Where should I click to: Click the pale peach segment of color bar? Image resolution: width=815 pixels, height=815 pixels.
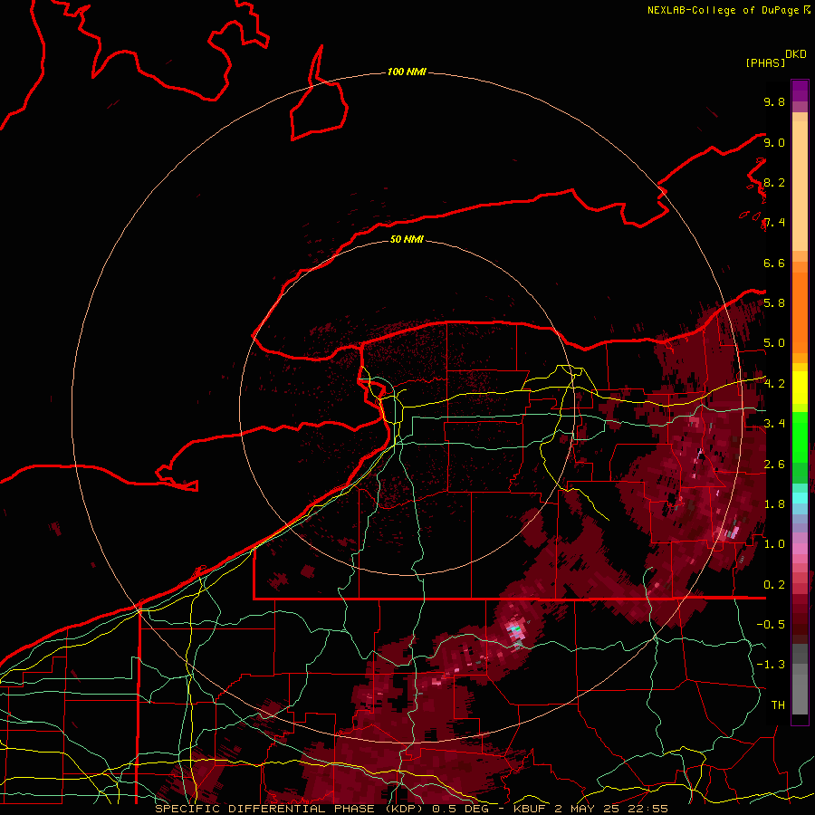click(x=800, y=186)
